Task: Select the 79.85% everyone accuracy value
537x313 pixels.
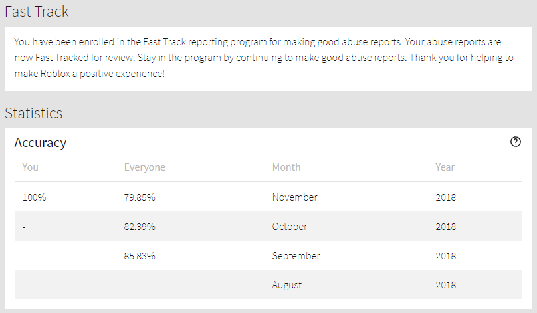Action: pyautogui.click(x=140, y=197)
